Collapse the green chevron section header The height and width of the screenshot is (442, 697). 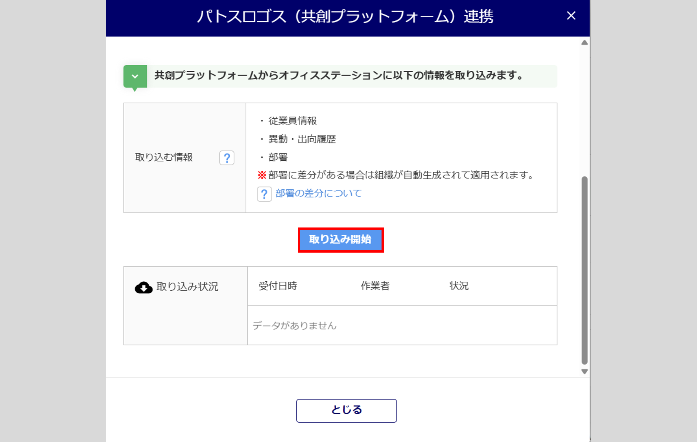point(135,76)
